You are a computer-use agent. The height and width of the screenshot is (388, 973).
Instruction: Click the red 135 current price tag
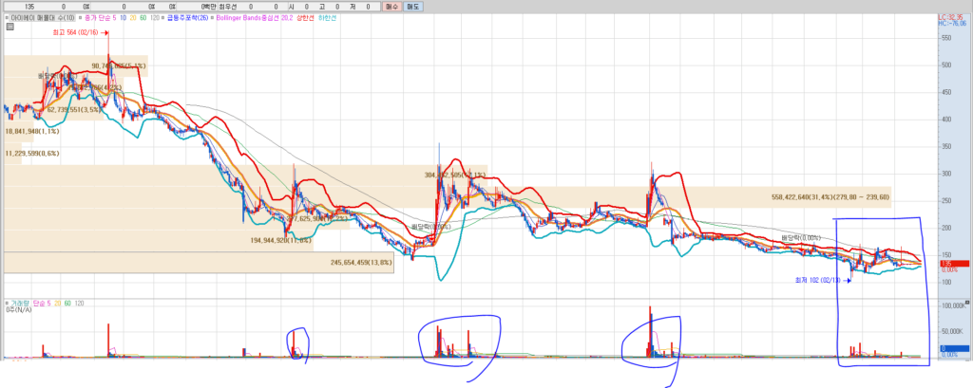click(x=954, y=264)
